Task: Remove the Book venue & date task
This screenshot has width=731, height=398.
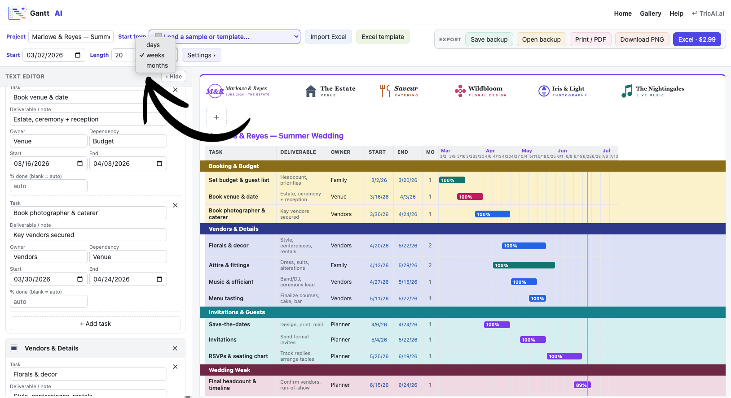Action: 175,90
